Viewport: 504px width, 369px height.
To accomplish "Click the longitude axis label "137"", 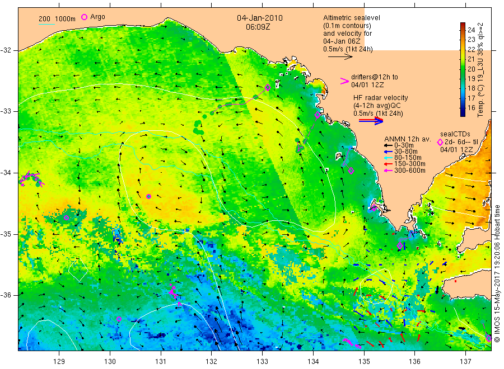I will click(x=465, y=361).
